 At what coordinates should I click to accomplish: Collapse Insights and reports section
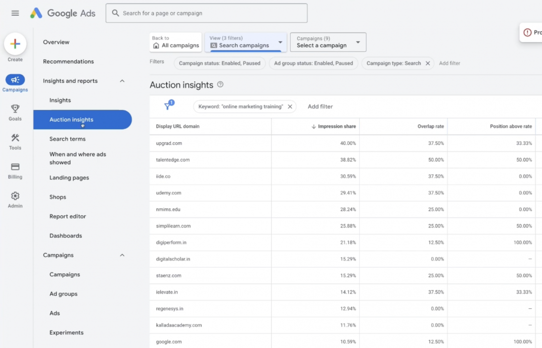(122, 81)
